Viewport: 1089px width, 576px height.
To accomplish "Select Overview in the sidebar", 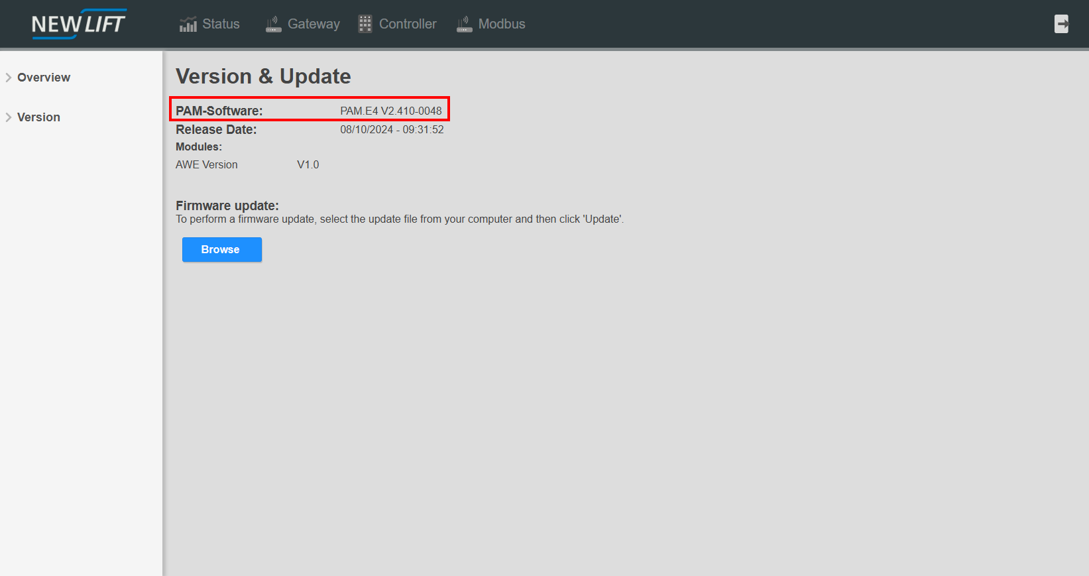I will point(44,78).
